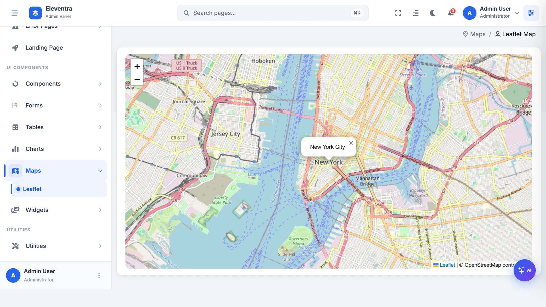546x307 pixels.
Task: Click the Eleventra logo icon
Action: (x=35, y=13)
